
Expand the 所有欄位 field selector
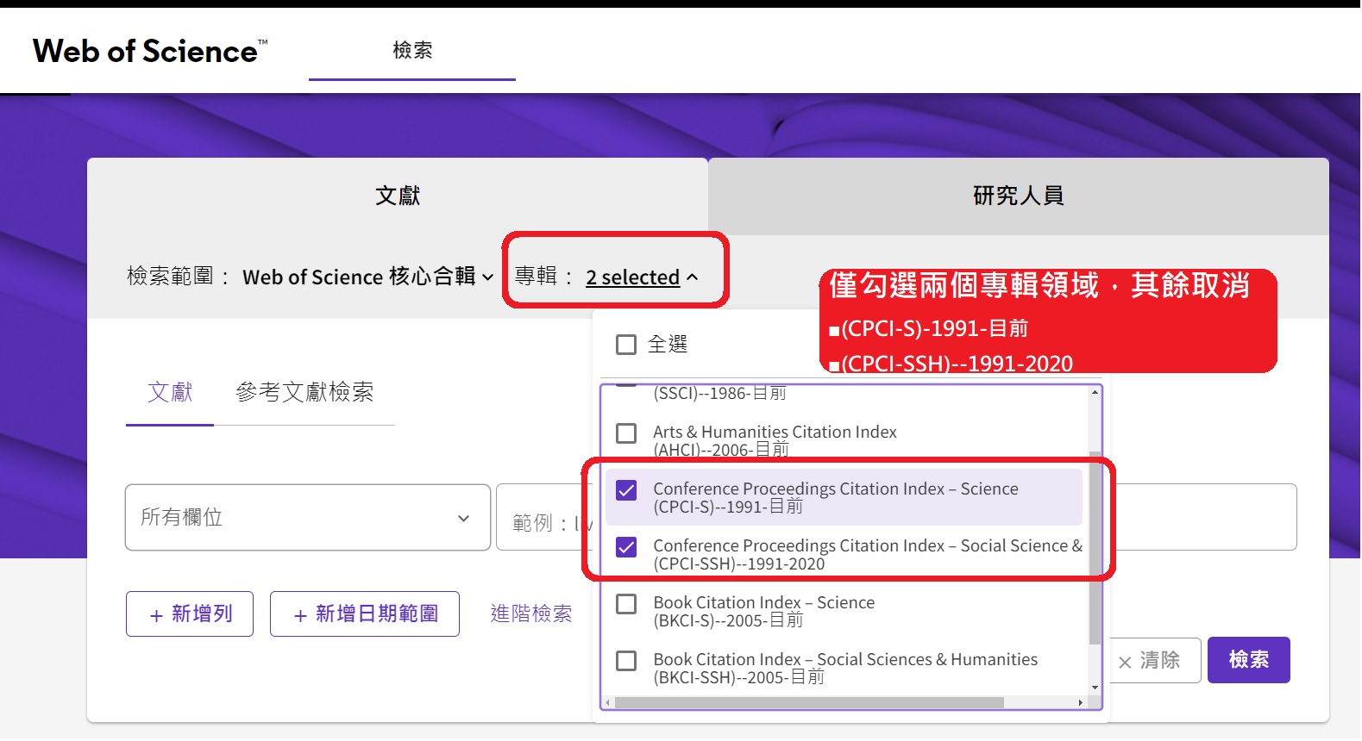coord(307,518)
